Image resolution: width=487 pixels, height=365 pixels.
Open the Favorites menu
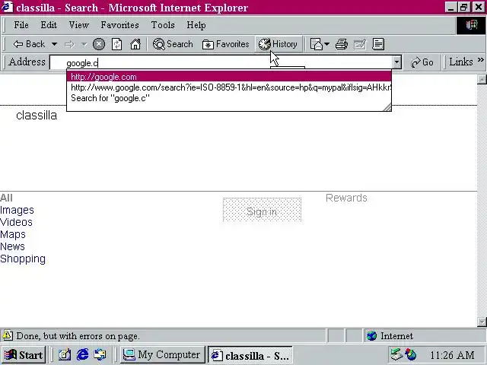119,25
